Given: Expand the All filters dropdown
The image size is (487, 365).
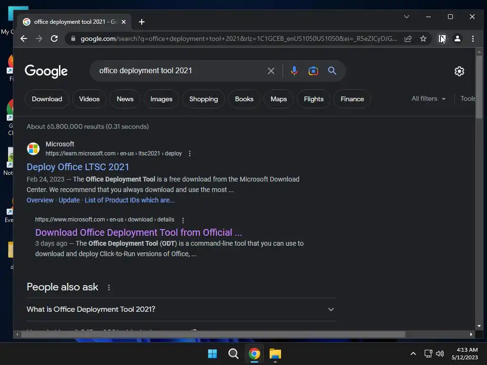Looking at the screenshot, I should 429,99.
